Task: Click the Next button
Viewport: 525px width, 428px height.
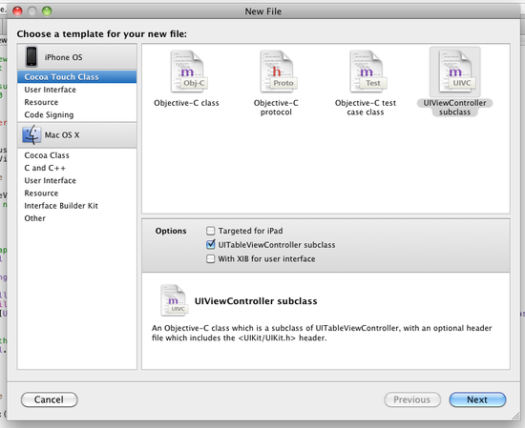Action: [x=477, y=399]
